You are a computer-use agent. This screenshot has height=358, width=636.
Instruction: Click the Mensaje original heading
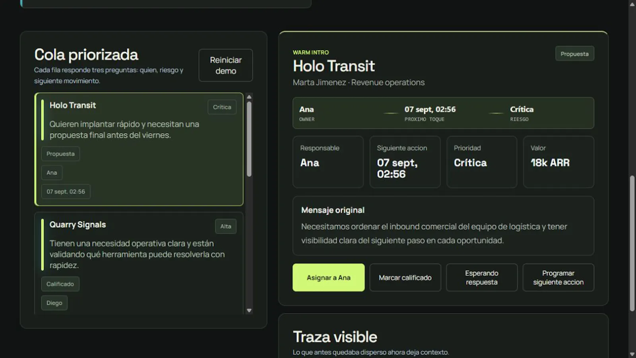333,210
